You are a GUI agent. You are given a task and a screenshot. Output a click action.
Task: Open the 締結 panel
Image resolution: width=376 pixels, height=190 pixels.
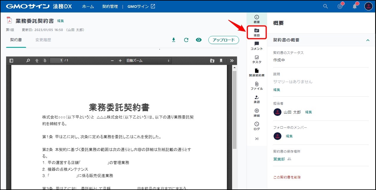click(x=256, y=112)
